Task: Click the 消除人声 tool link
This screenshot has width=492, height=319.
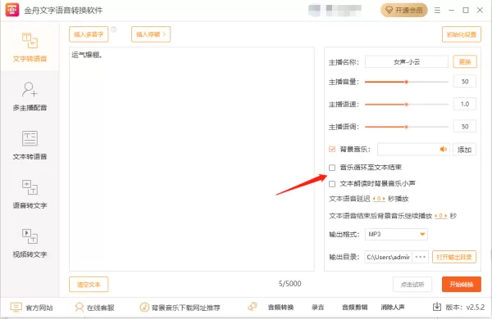Action: (393, 308)
